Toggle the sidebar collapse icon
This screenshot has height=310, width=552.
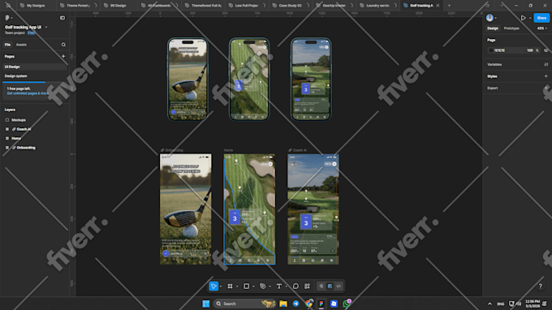(x=63, y=18)
